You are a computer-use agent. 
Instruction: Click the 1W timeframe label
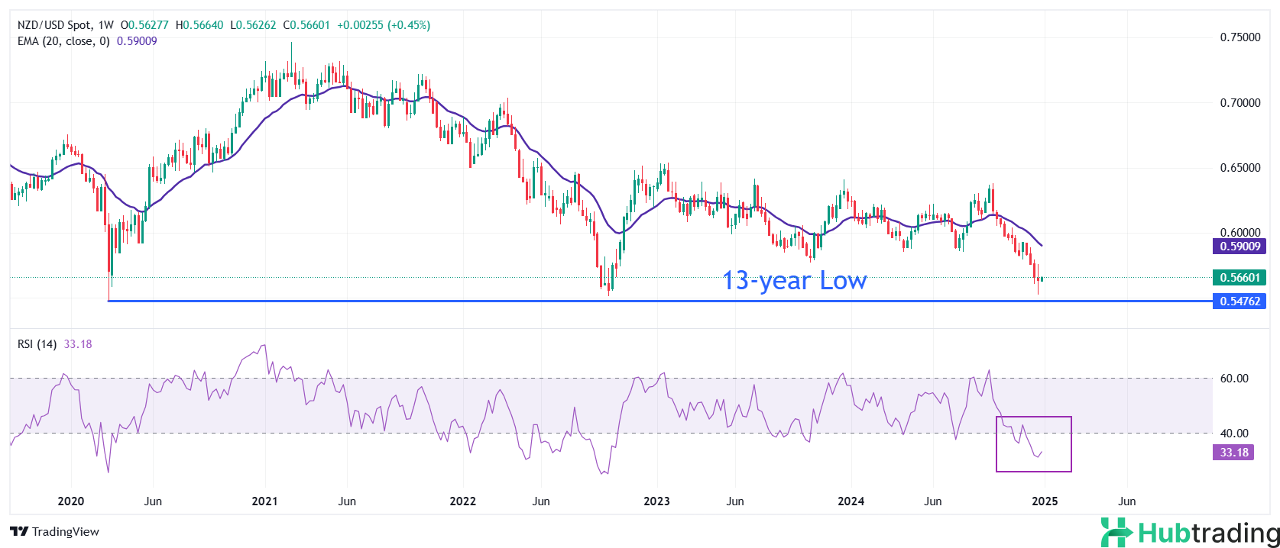tap(105, 25)
